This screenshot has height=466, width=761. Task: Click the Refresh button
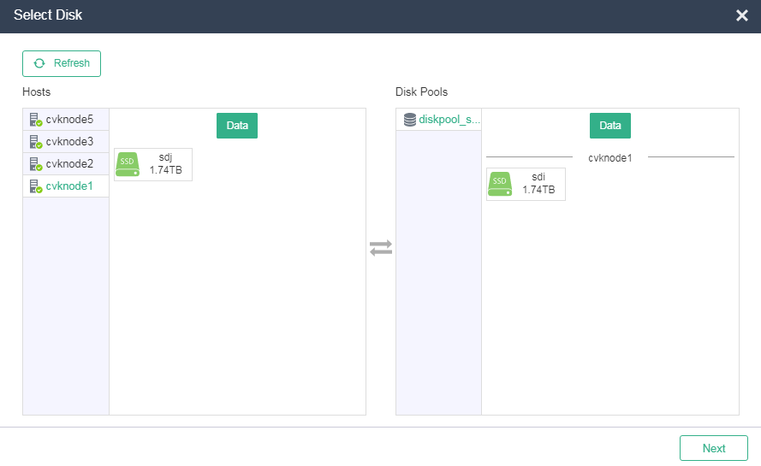tap(62, 63)
